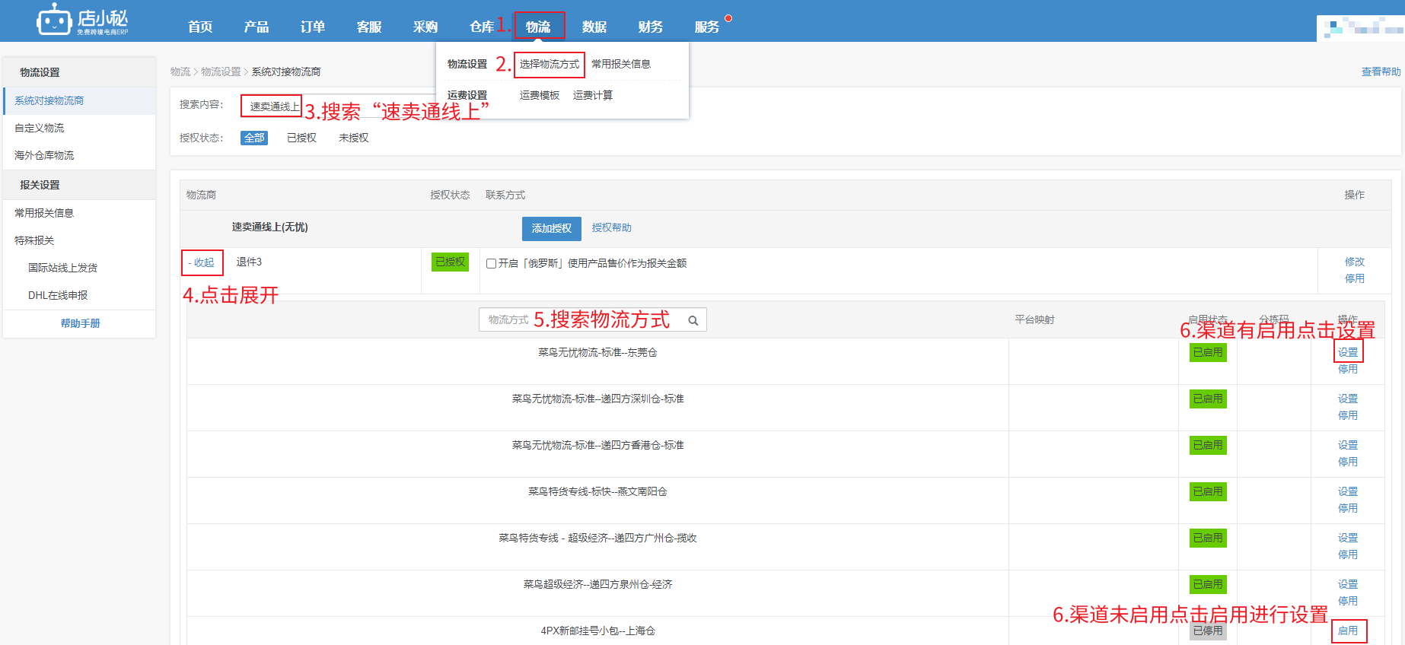Click 设置 for 菜鸟特货专线-标快--燕文南阳仓

click(x=1348, y=491)
